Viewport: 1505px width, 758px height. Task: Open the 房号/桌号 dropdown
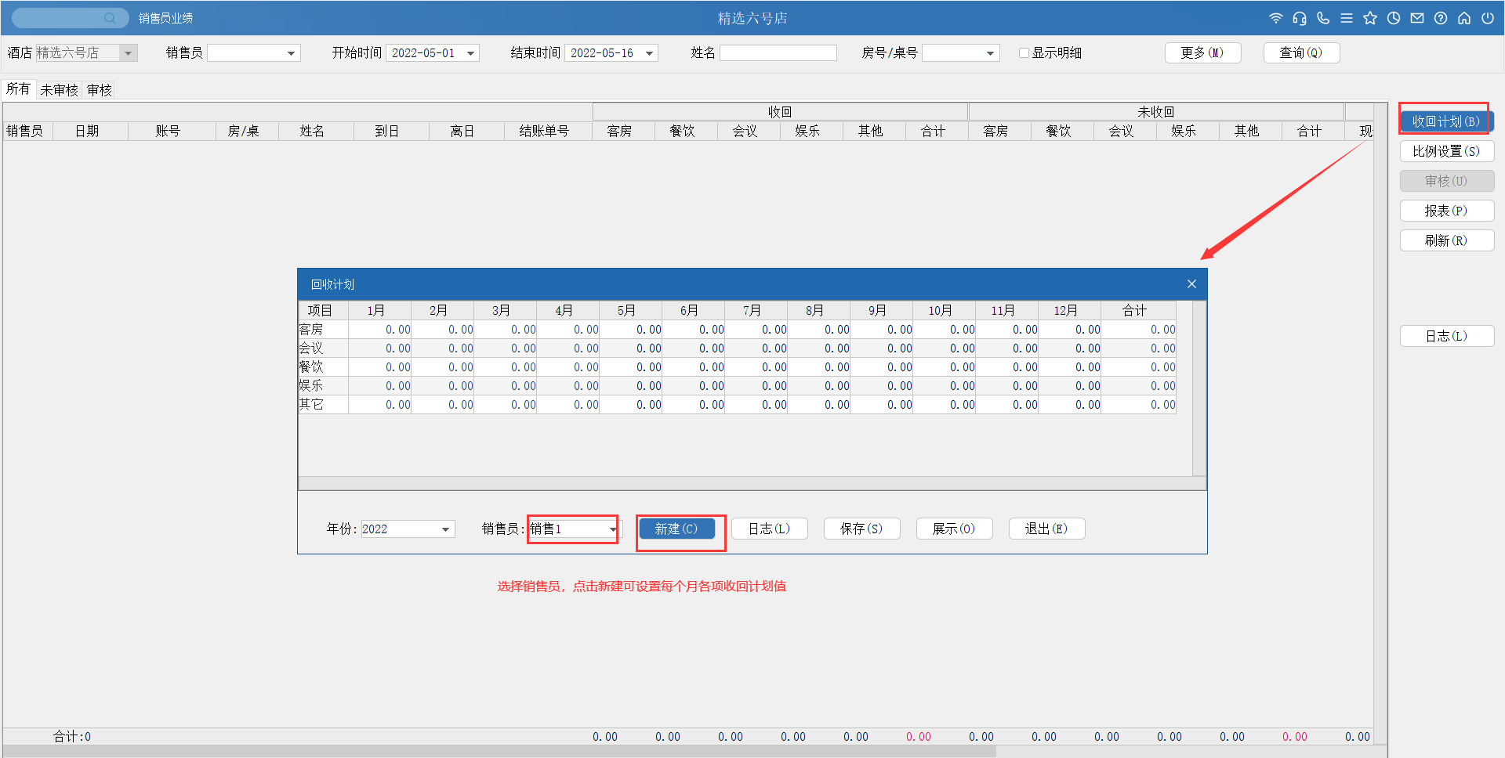(x=990, y=53)
